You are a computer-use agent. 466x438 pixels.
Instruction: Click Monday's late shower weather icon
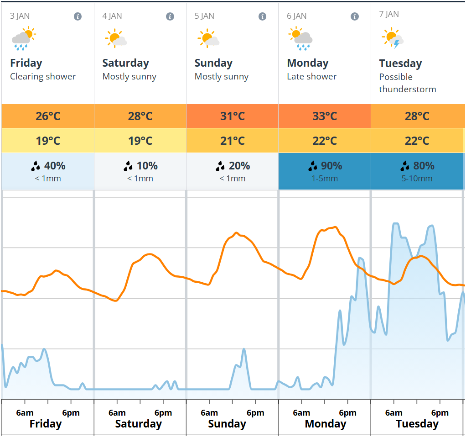tap(300, 38)
